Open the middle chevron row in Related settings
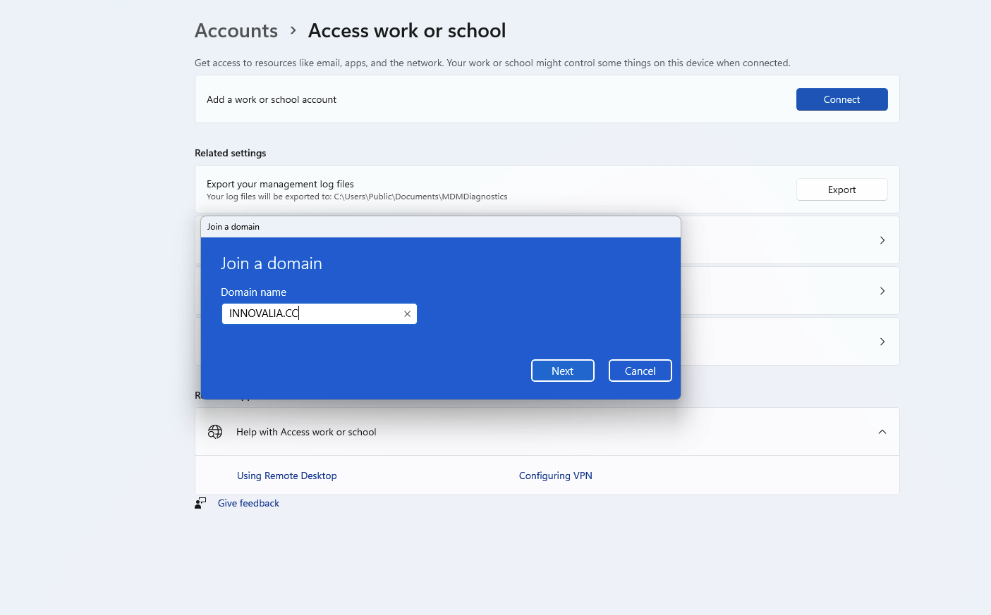Image resolution: width=991 pixels, height=615 pixels. click(882, 291)
